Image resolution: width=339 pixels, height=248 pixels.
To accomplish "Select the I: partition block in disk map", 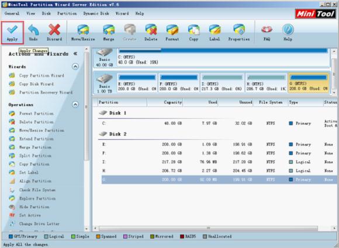I will point(222,83).
